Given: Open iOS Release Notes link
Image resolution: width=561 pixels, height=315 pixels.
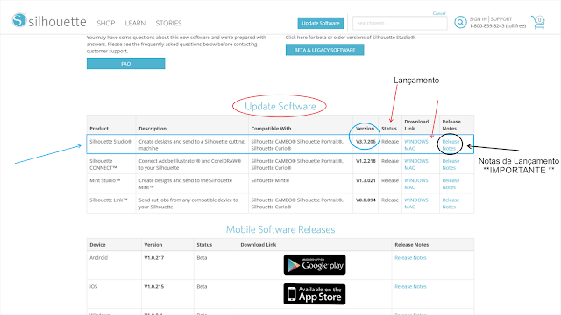Looking at the screenshot, I should (410, 286).
